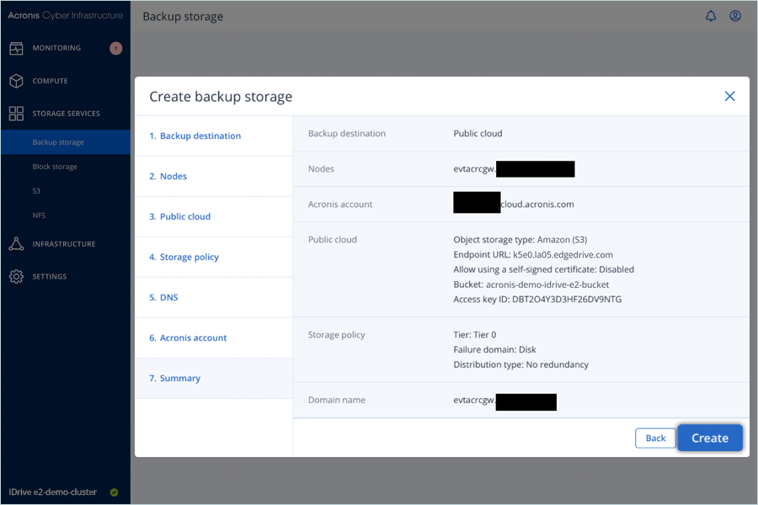Open Block storage in sidebar
Viewport: 758px width, 505px height.
[x=55, y=167]
